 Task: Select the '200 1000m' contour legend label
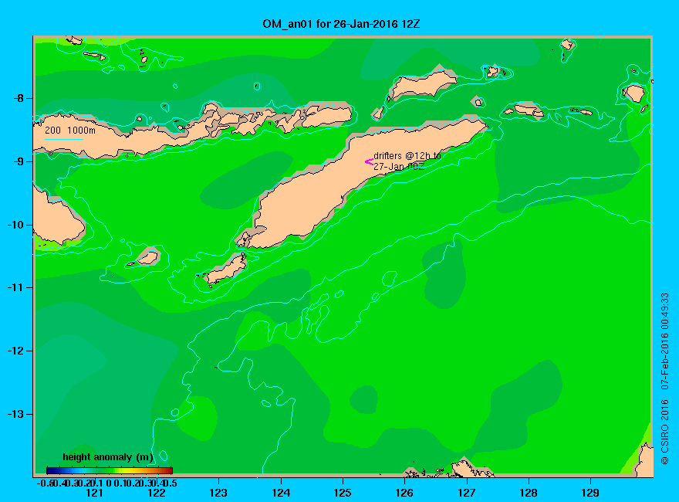(70, 130)
